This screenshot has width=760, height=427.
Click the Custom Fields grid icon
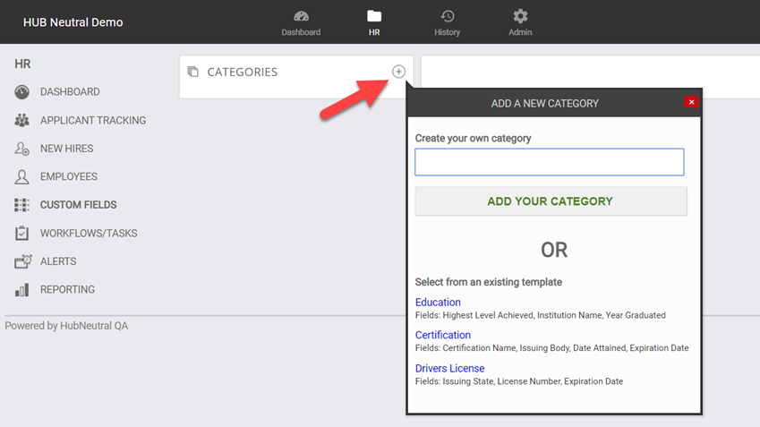[22, 205]
